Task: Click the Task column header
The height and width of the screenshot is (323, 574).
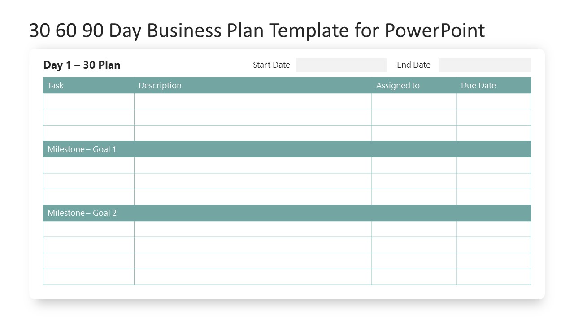Action: pos(56,85)
